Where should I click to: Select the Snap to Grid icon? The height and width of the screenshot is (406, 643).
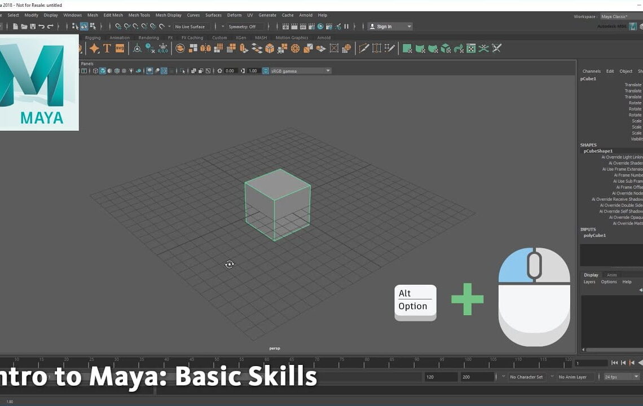click(118, 25)
